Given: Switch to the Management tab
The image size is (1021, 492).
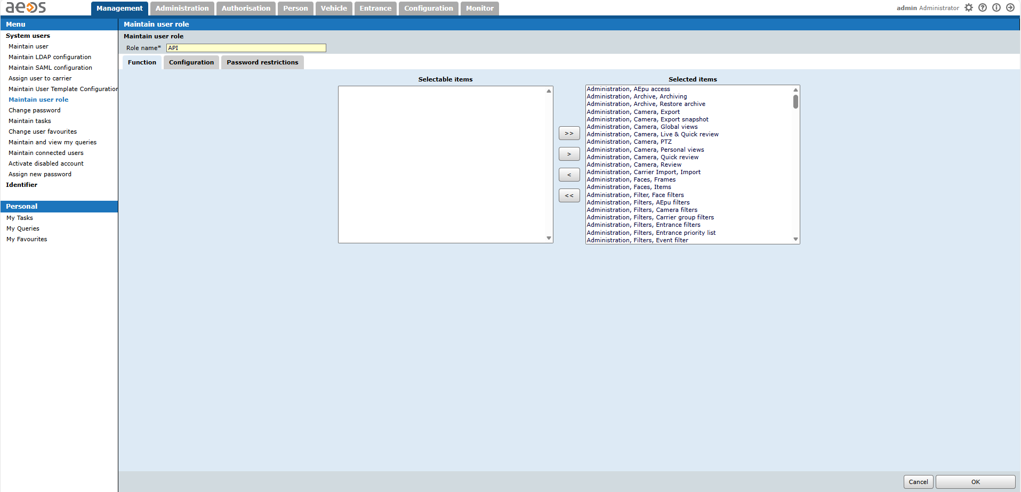Looking at the screenshot, I should pyautogui.click(x=119, y=9).
